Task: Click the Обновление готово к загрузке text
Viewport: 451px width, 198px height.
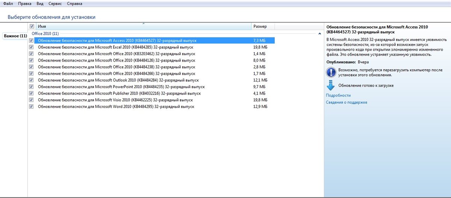Action: 366,85
